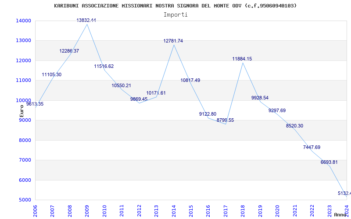Click the x-axis year 2010
Image resolution: width=351 pixels, height=219 pixels.
pyautogui.click(x=104, y=211)
